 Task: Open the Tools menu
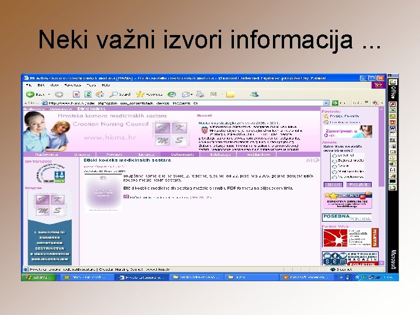(91, 85)
